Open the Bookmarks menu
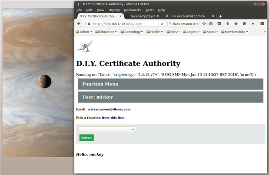 [133, 10]
